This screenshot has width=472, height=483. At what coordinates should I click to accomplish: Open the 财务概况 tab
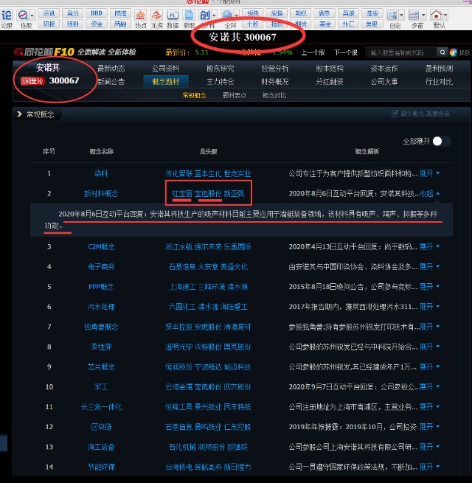(x=275, y=82)
